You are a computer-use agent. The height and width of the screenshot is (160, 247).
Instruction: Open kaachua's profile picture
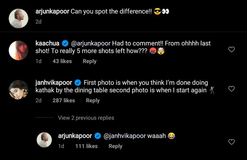18,50
